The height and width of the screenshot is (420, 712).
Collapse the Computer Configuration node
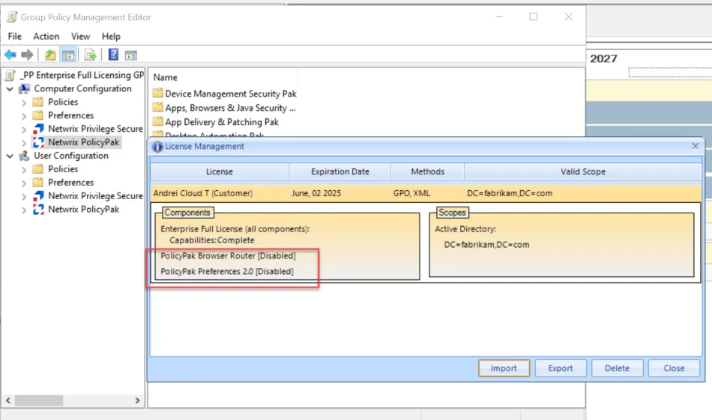10,89
